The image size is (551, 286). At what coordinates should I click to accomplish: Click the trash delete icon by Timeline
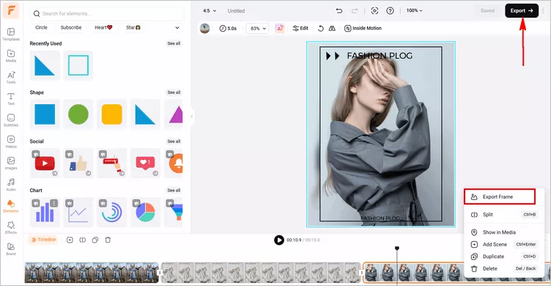click(108, 240)
